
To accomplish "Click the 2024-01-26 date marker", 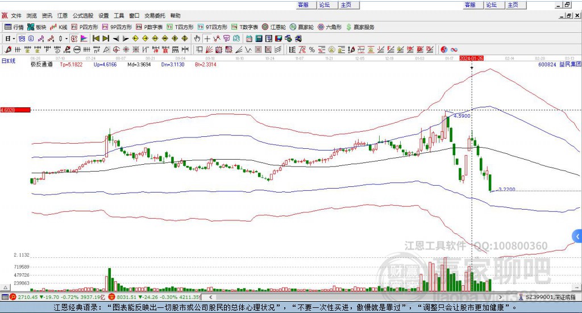I will [471, 58].
